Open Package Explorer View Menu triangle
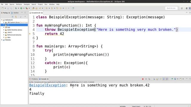The image size is (191, 107). (x=25, y=17)
